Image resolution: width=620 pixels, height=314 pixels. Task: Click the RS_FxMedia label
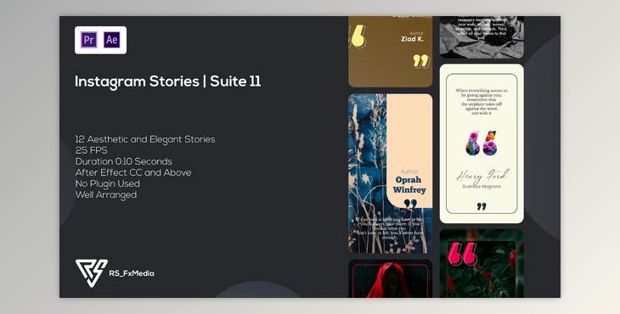click(x=132, y=273)
